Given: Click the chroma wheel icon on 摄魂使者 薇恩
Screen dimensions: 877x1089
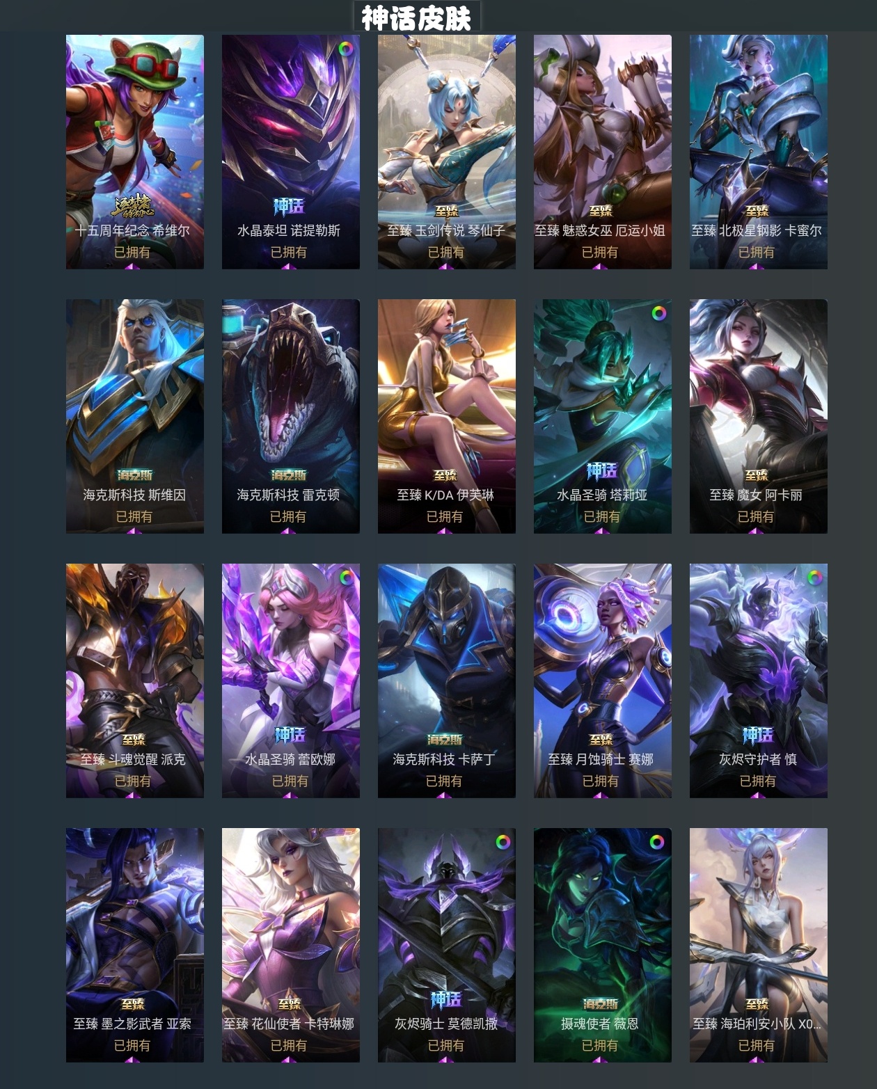Looking at the screenshot, I should point(656,842).
